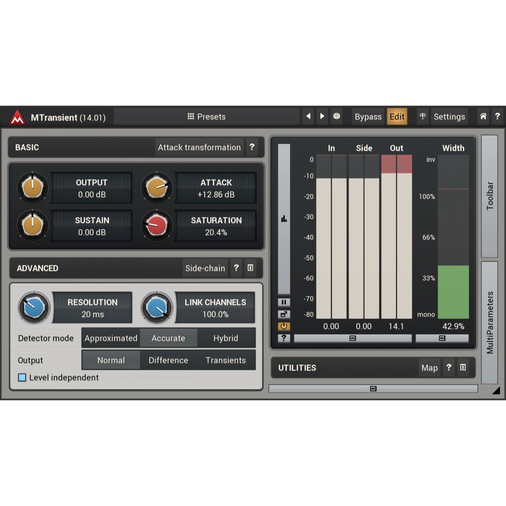The width and height of the screenshot is (506, 506).
Task: Enable the Level independent checkbox
Action: 22,377
